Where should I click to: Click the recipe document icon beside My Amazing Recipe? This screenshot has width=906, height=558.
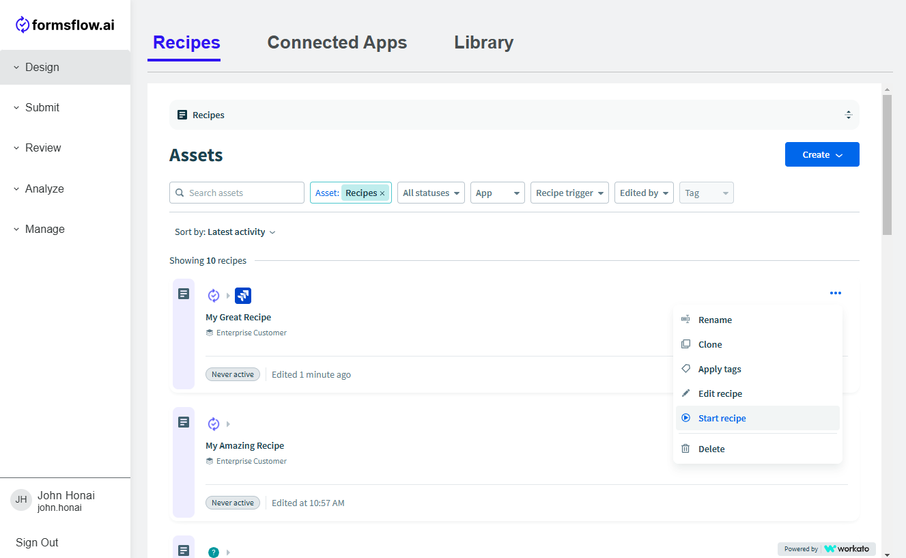click(x=184, y=422)
